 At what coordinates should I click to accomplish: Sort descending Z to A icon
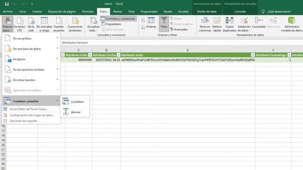143,27
